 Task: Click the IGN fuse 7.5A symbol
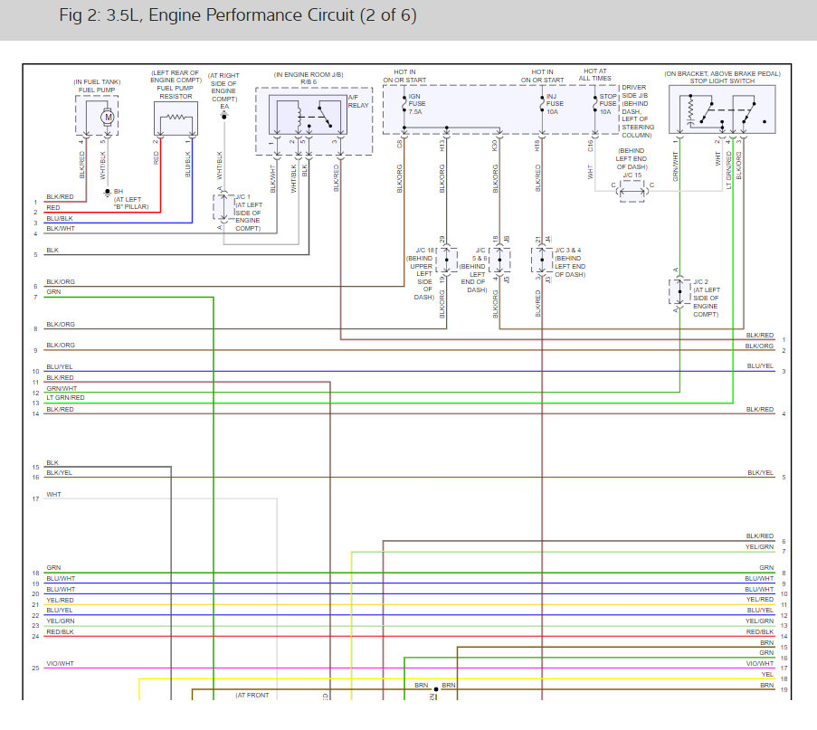[404, 104]
